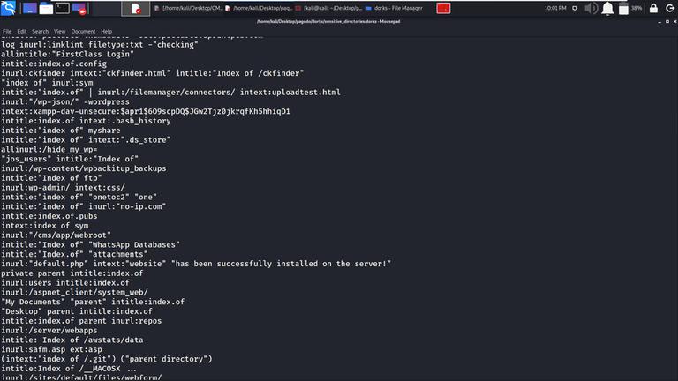Click the line containing "onetoc2" "one"
Image resolution: width=678 pixels, height=381 pixels.
coord(79,197)
